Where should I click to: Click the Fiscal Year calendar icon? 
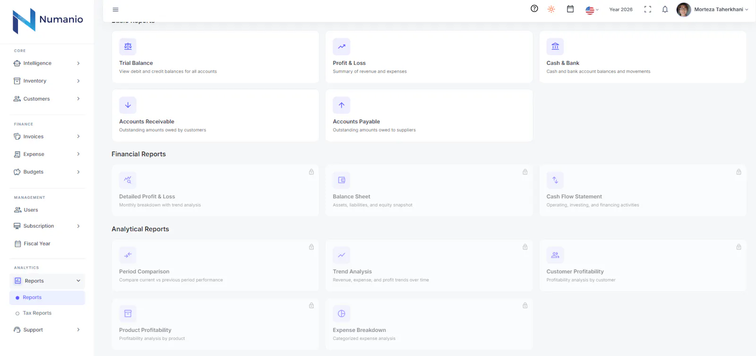[x=18, y=244]
